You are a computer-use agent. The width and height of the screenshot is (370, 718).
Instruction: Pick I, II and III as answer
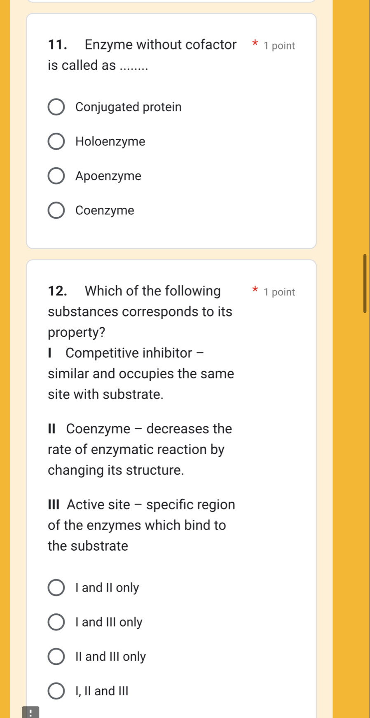[56, 691]
